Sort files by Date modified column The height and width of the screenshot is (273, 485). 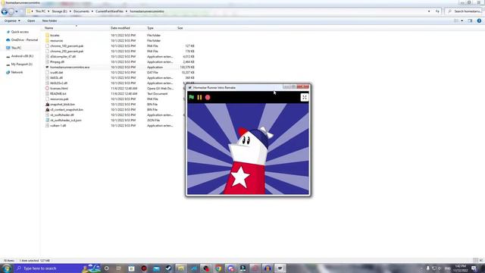click(120, 28)
